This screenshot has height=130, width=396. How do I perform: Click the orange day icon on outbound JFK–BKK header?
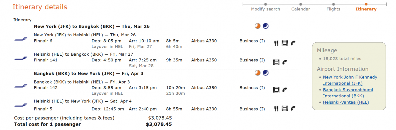tap(257, 26)
